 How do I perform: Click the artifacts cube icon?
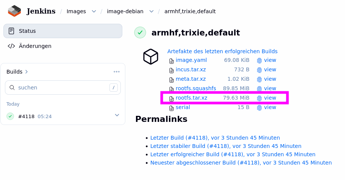[151, 57]
